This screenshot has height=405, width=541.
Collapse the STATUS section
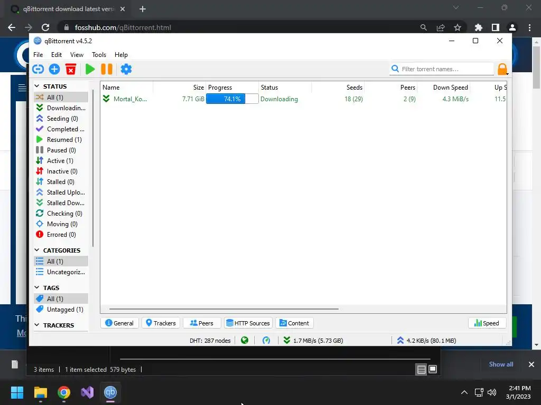(37, 86)
